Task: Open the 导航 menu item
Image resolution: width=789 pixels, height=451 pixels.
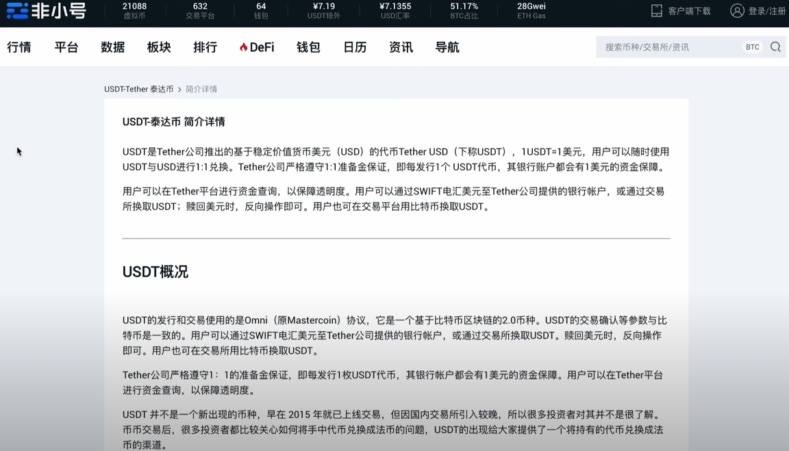Action: pos(447,47)
